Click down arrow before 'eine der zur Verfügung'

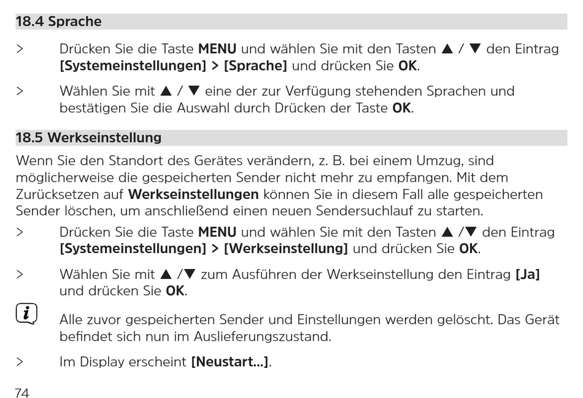pyautogui.click(x=194, y=91)
